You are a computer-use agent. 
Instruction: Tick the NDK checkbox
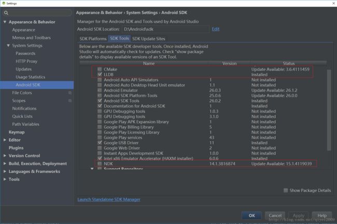click(100, 164)
